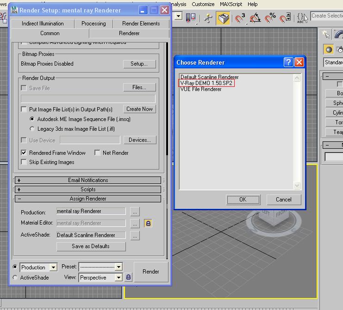
Task: Switch to the Indirect Illumination tab
Action: [x=43, y=24]
